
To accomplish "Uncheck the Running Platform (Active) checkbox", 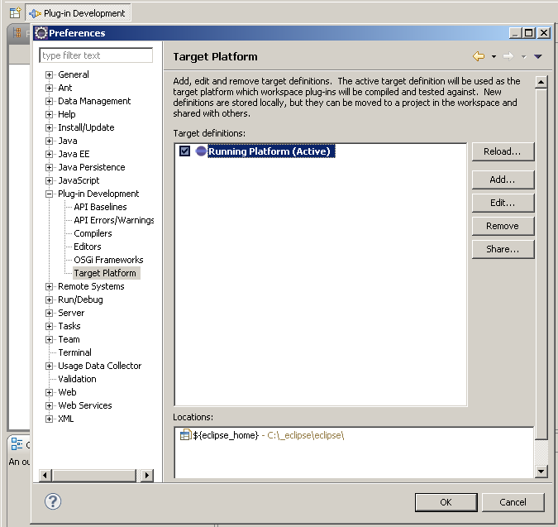I will (184, 151).
